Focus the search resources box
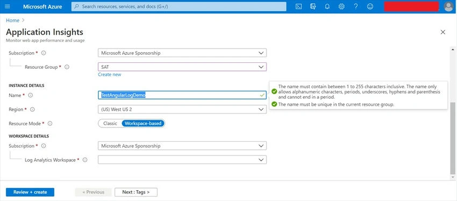 [178, 6]
